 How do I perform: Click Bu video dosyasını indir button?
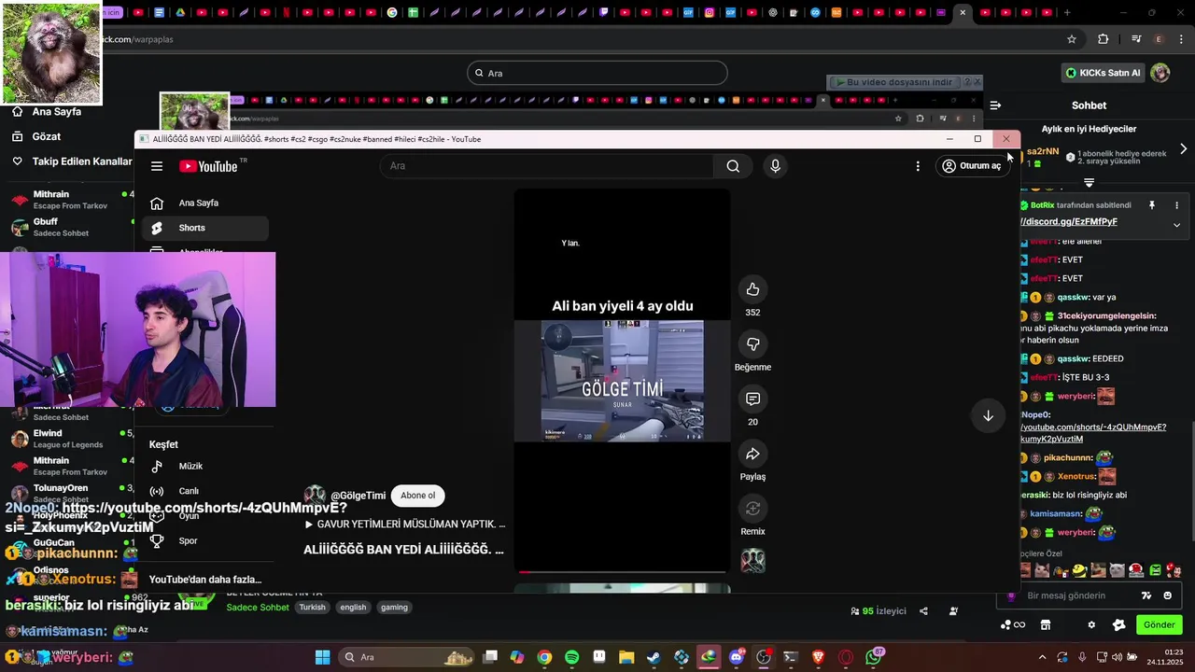893,82
